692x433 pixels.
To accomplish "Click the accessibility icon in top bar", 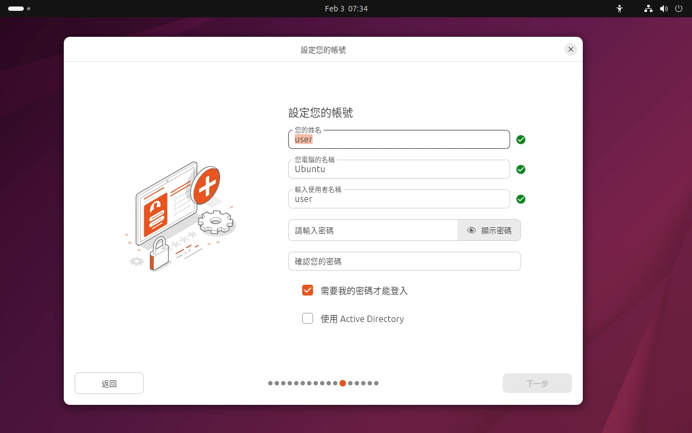I will pos(620,9).
